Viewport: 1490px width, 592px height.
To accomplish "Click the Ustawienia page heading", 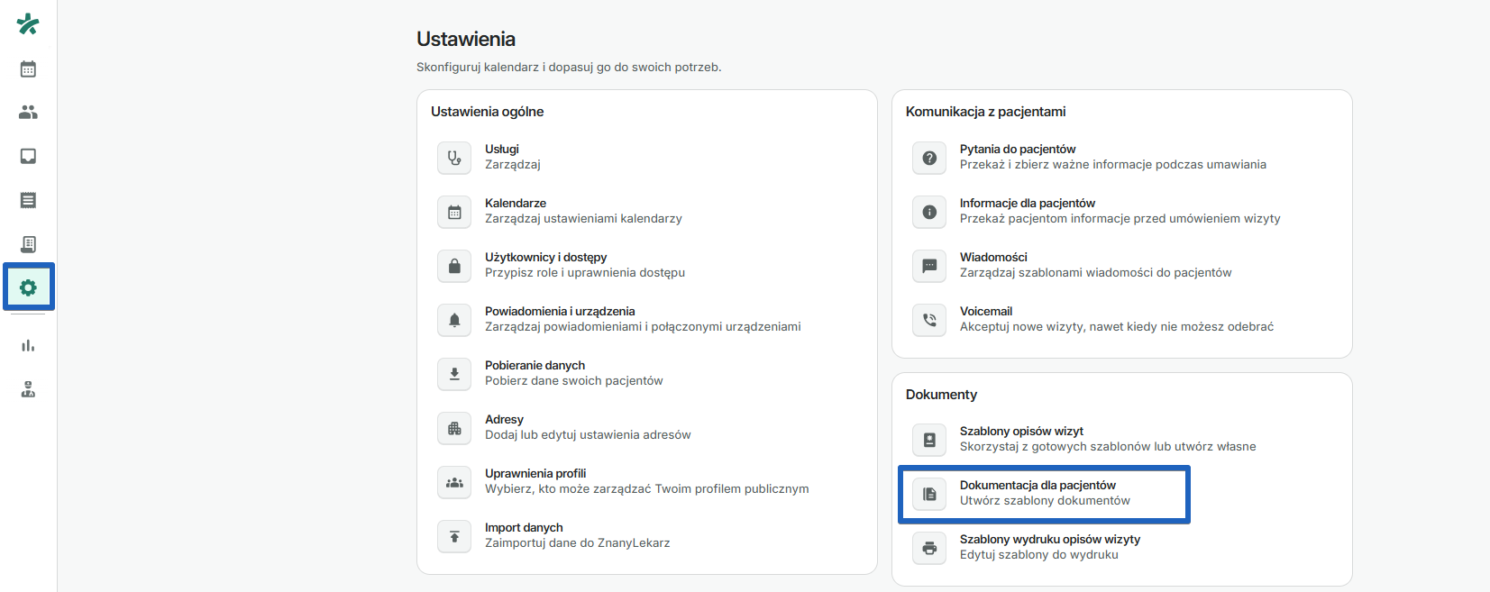I will (x=466, y=39).
